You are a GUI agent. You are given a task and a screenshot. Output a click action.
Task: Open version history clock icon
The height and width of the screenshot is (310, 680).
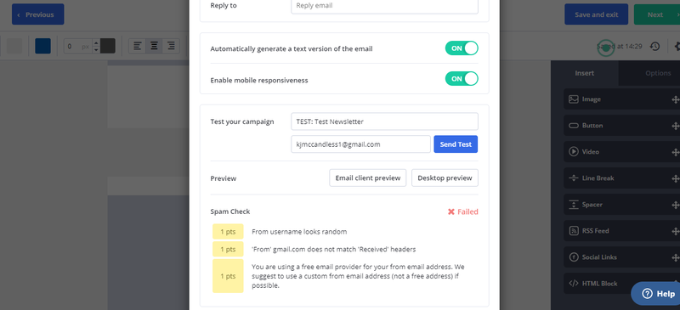654,46
